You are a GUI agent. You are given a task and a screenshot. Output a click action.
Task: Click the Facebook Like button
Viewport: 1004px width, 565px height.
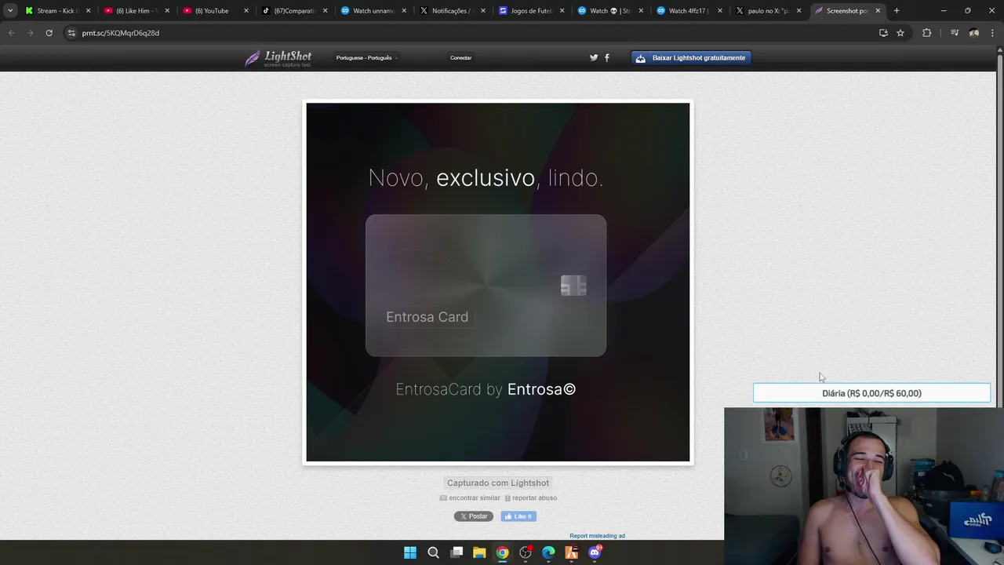coord(518,516)
